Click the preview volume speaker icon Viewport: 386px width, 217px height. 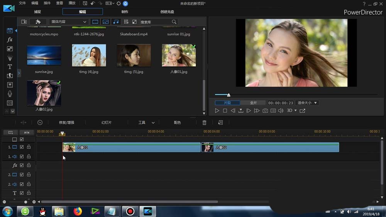coord(281,111)
